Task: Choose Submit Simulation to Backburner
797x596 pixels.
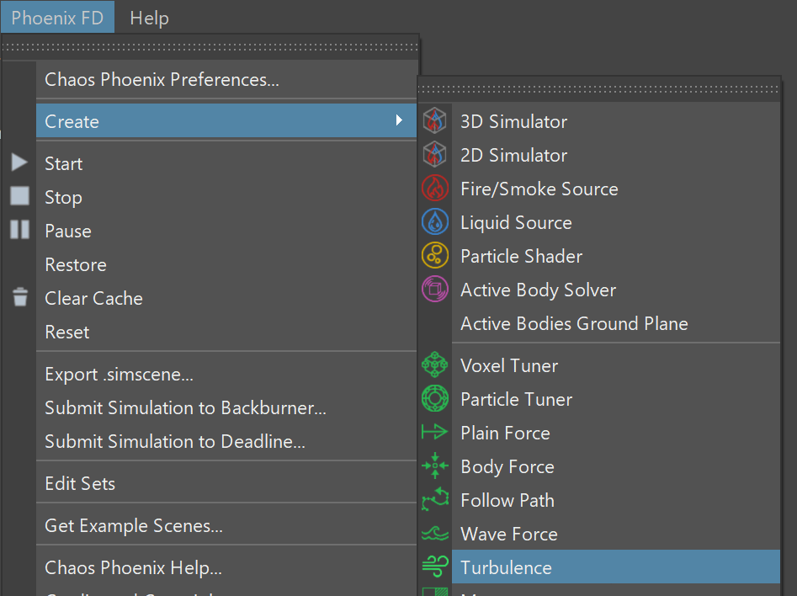Action: 226,407
